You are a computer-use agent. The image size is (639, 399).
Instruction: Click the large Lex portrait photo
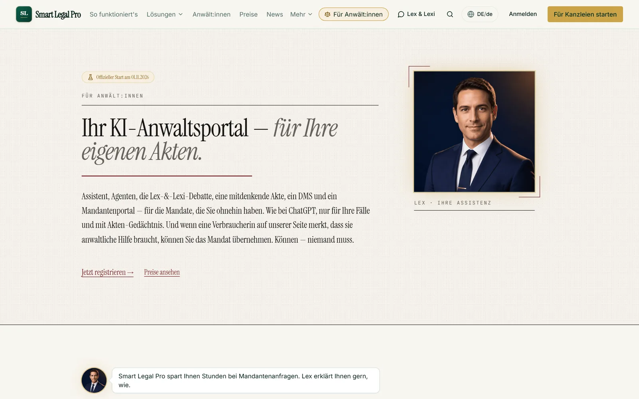tap(474, 132)
